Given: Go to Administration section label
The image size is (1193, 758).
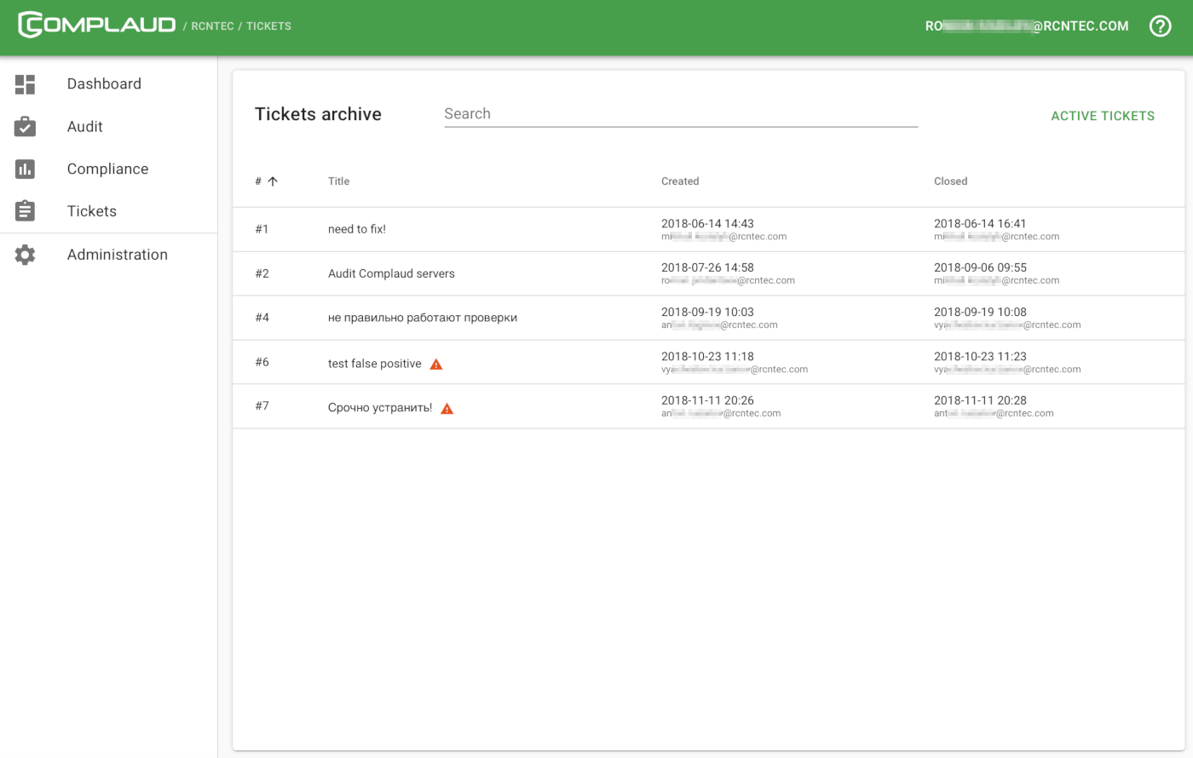Looking at the screenshot, I should pos(117,255).
